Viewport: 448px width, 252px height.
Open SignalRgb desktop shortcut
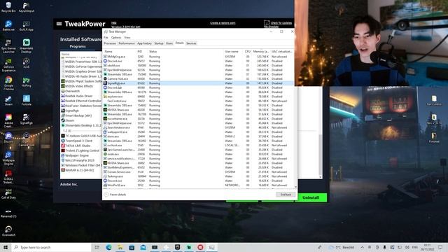(27, 119)
